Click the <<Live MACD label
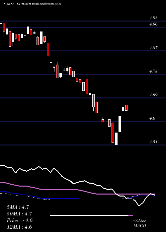The image size is (166, 232). (140, 223)
